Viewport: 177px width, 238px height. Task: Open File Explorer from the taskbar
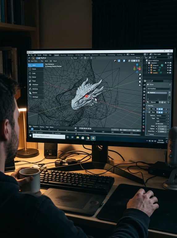point(78,138)
